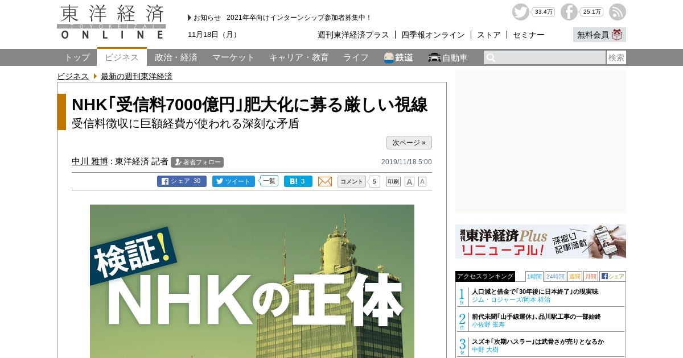
Task: Open ranking article スズキ次期ハスラー
Action: pyautogui.click(x=538, y=342)
